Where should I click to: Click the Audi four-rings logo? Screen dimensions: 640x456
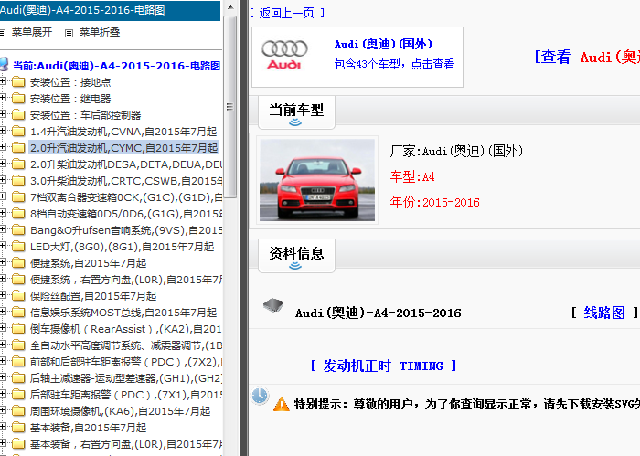(284, 55)
